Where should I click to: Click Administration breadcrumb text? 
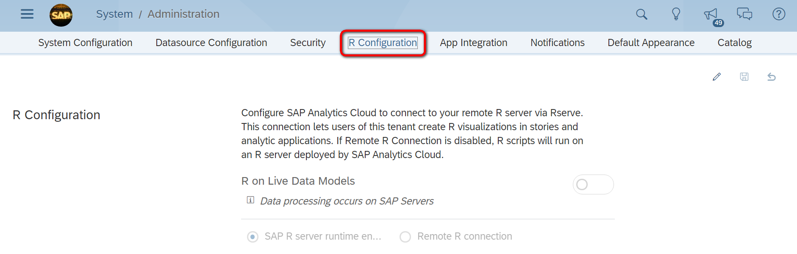(183, 14)
